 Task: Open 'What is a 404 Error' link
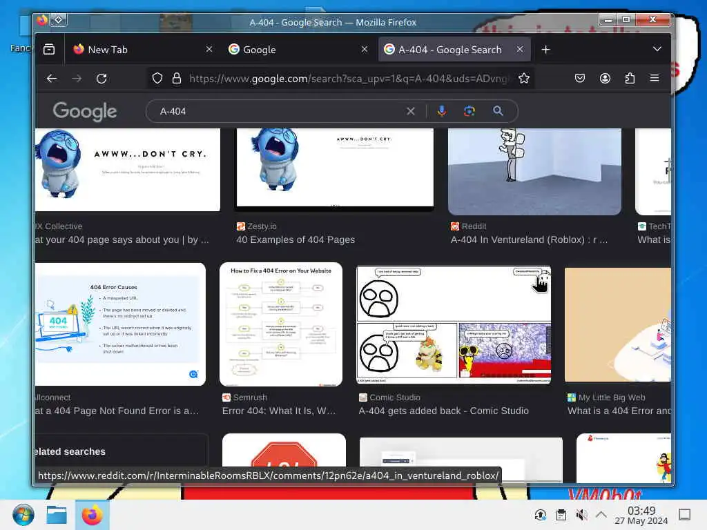[619, 411]
